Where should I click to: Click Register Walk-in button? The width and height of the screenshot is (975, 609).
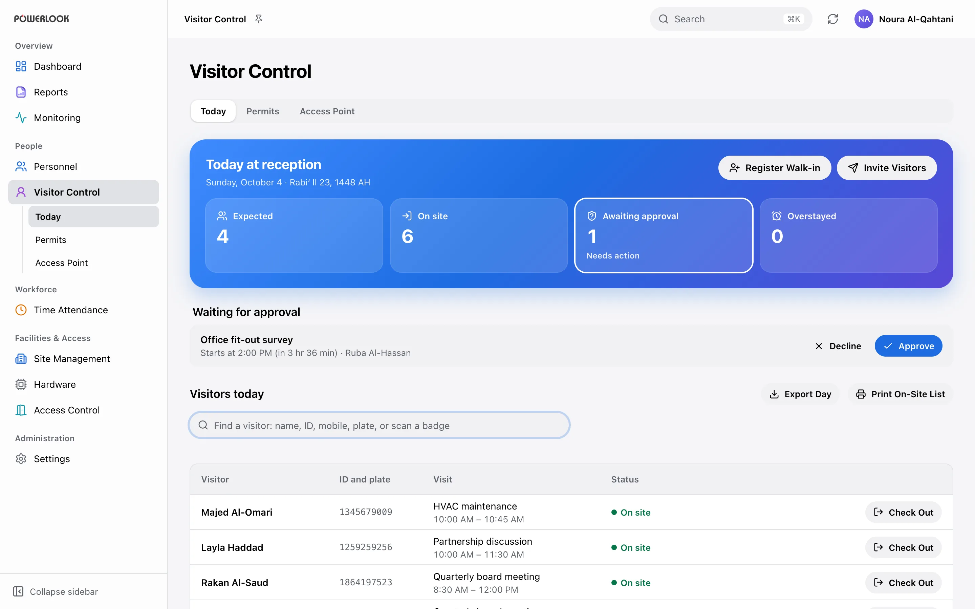pos(774,168)
